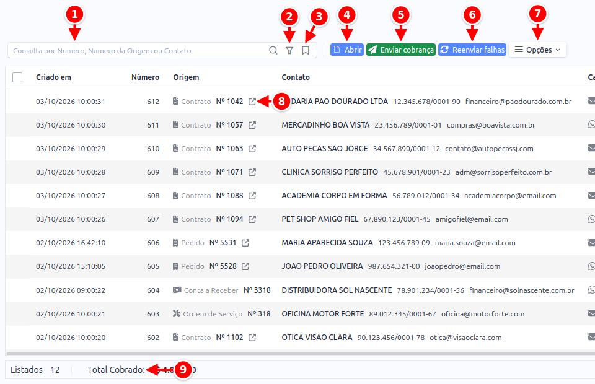
Task: Click the Abrir button
Action: click(x=347, y=50)
